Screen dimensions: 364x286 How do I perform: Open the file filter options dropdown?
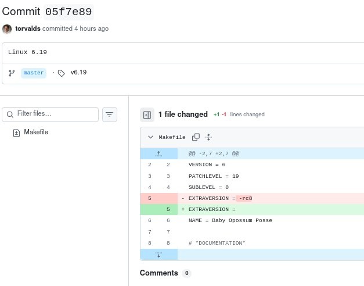tap(110, 114)
